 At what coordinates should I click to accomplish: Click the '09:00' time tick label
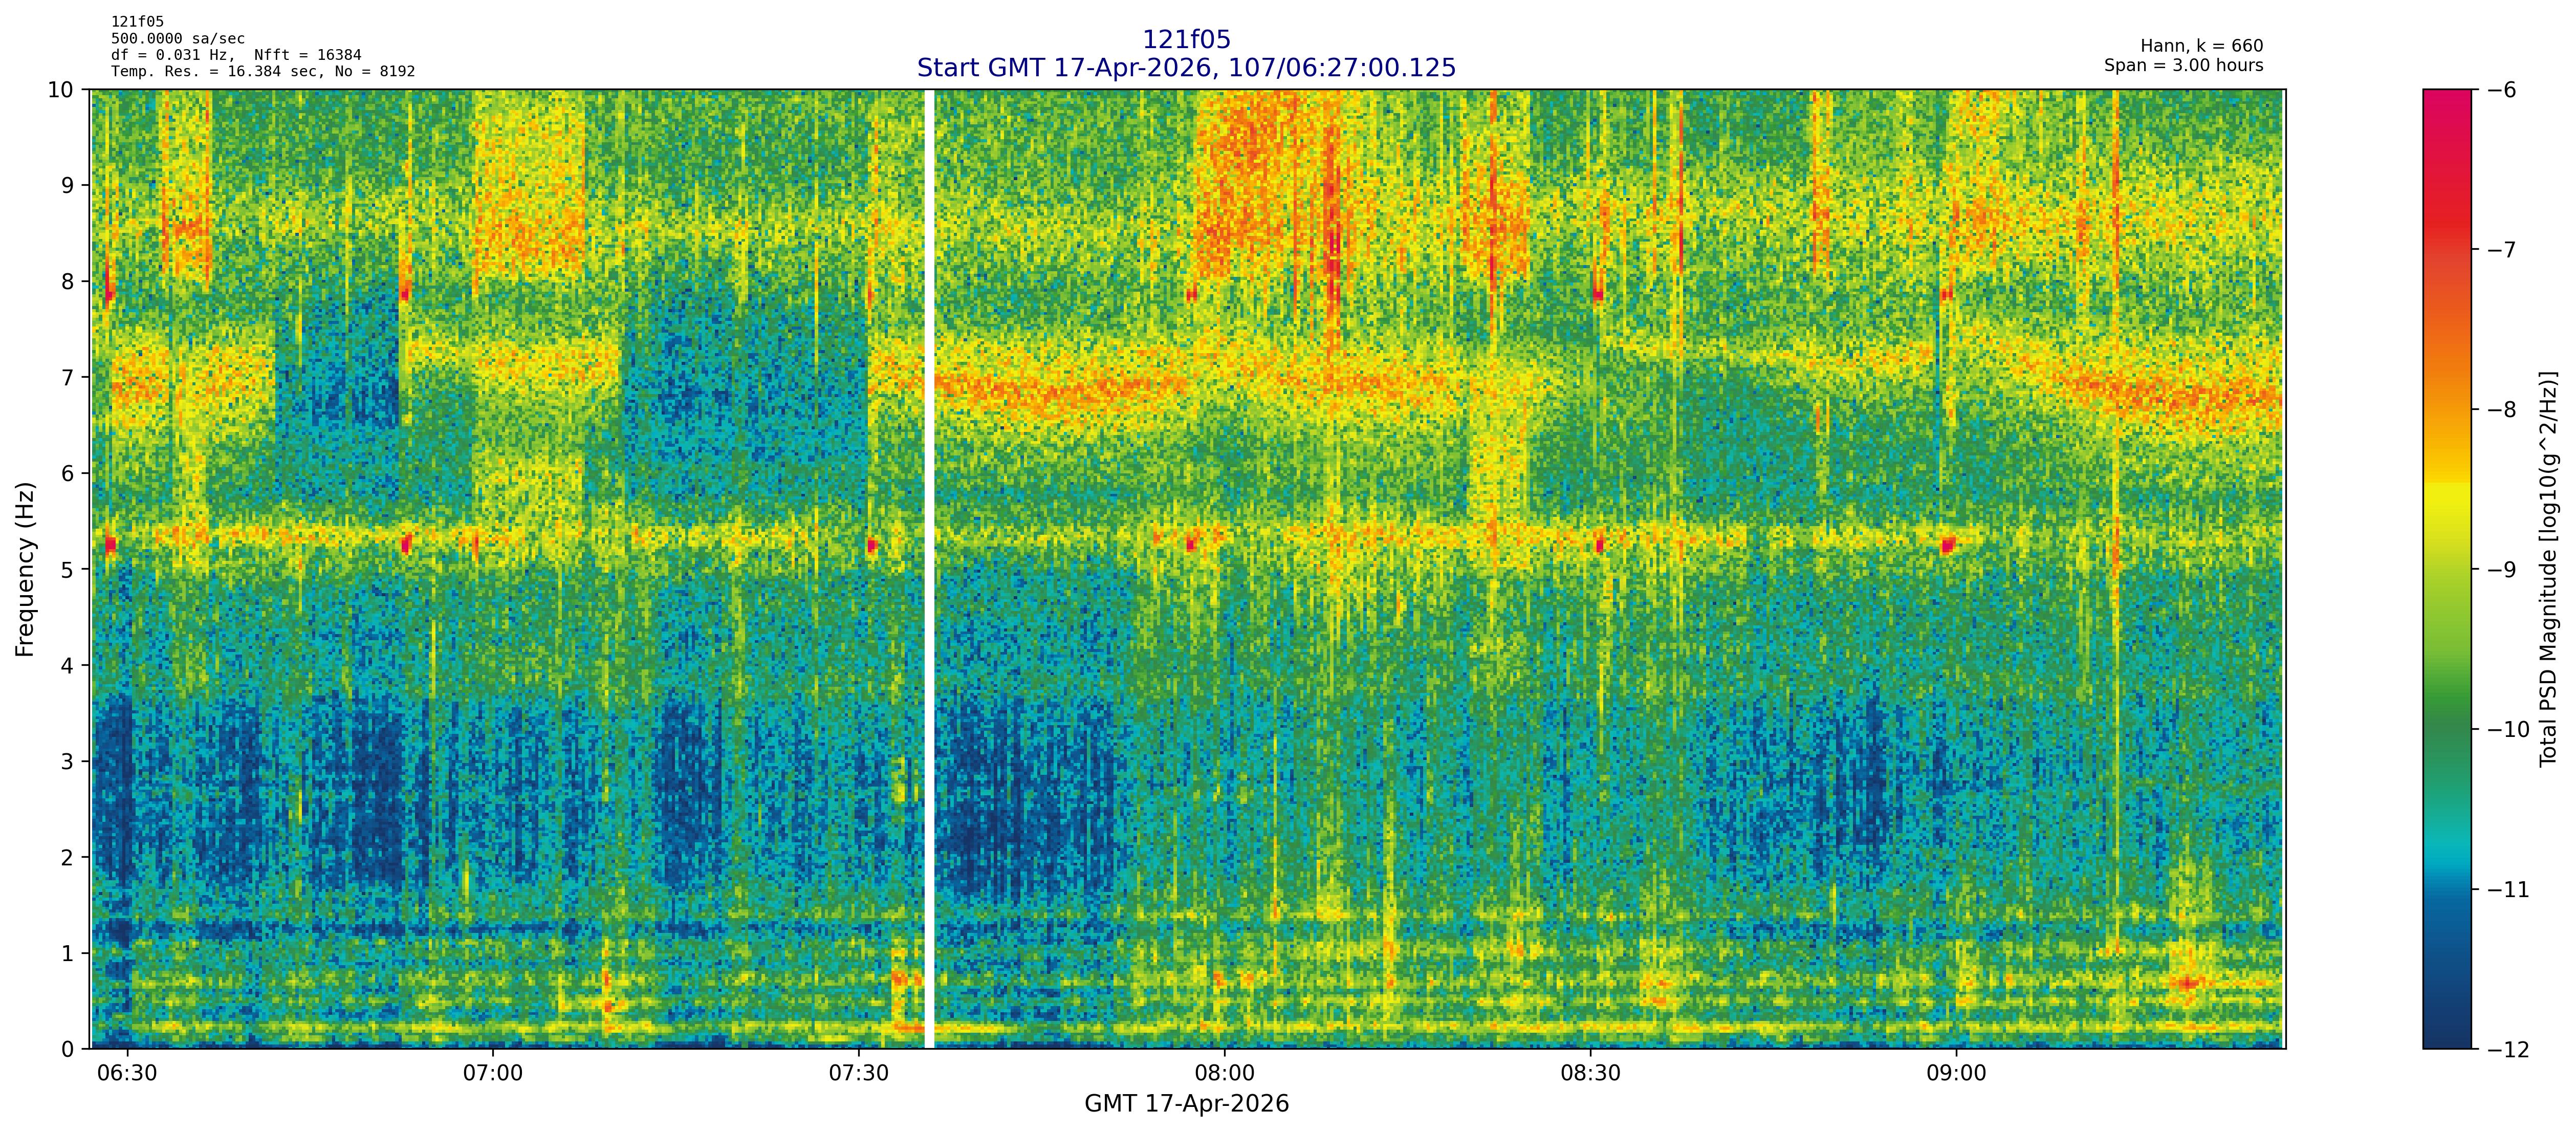[x=1956, y=1074]
